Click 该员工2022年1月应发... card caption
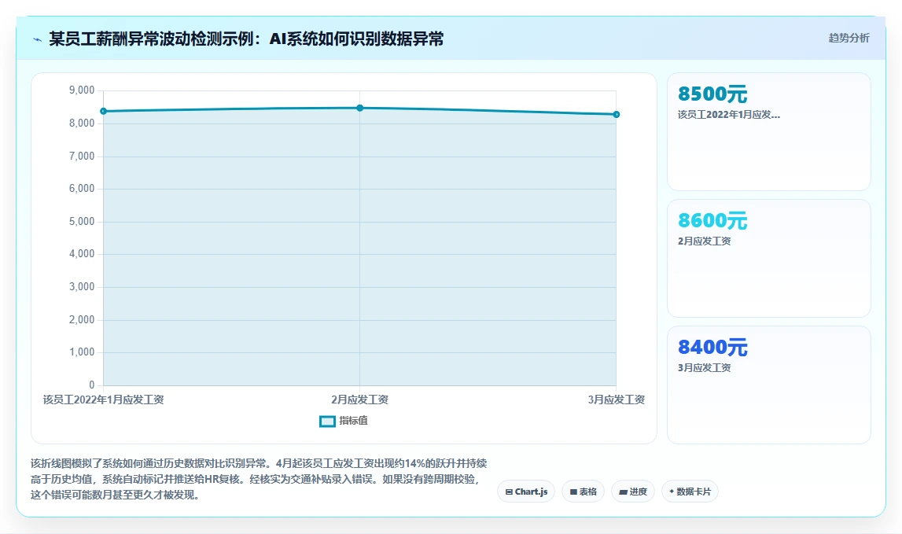The image size is (902, 534). (x=729, y=115)
